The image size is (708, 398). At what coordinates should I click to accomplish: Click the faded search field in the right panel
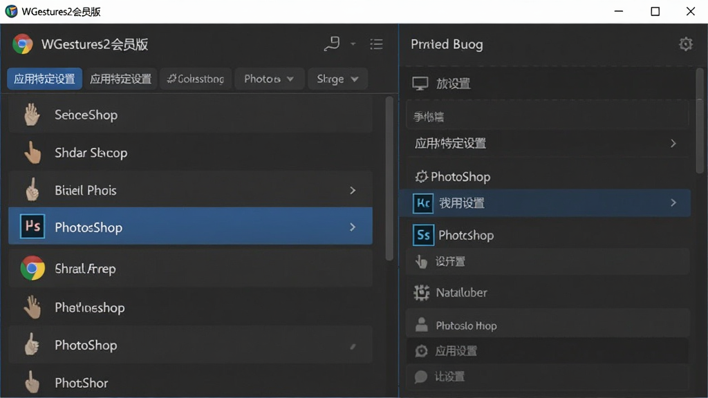(x=548, y=116)
